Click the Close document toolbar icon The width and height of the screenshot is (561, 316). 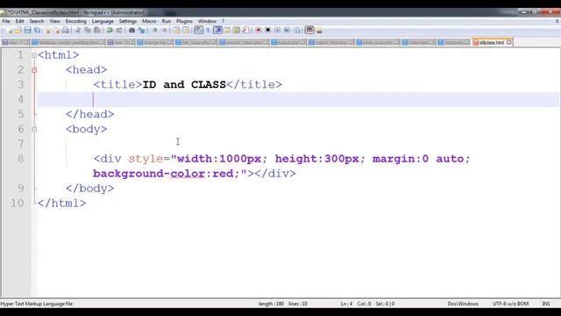(x=48, y=31)
